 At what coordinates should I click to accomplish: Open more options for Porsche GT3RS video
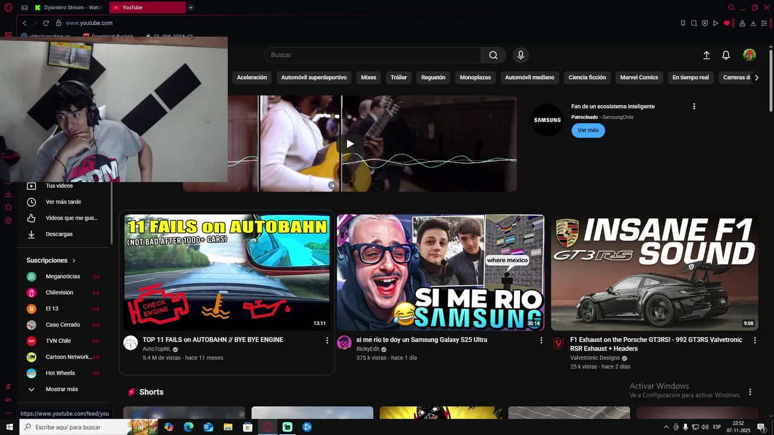tap(755, 341)
